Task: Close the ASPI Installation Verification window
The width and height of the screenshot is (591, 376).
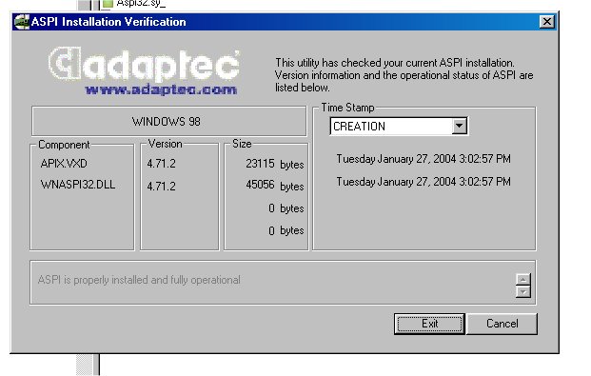Action: click(547, 22)
